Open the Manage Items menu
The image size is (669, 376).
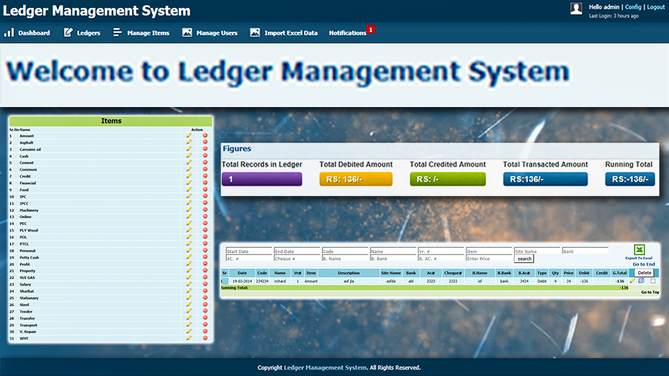[142, 33]
